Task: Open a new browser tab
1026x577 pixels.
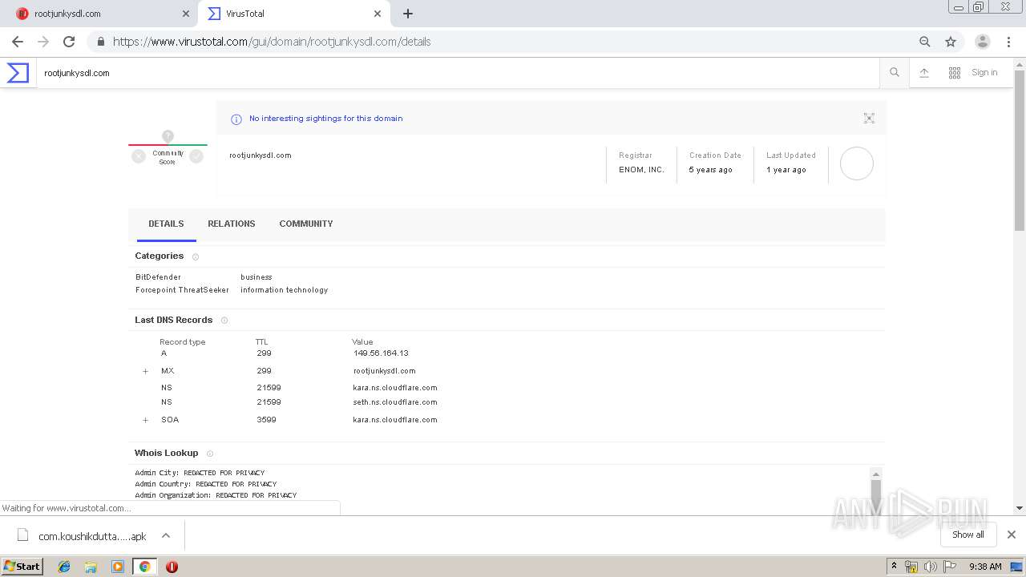Action: click(408, 14)
